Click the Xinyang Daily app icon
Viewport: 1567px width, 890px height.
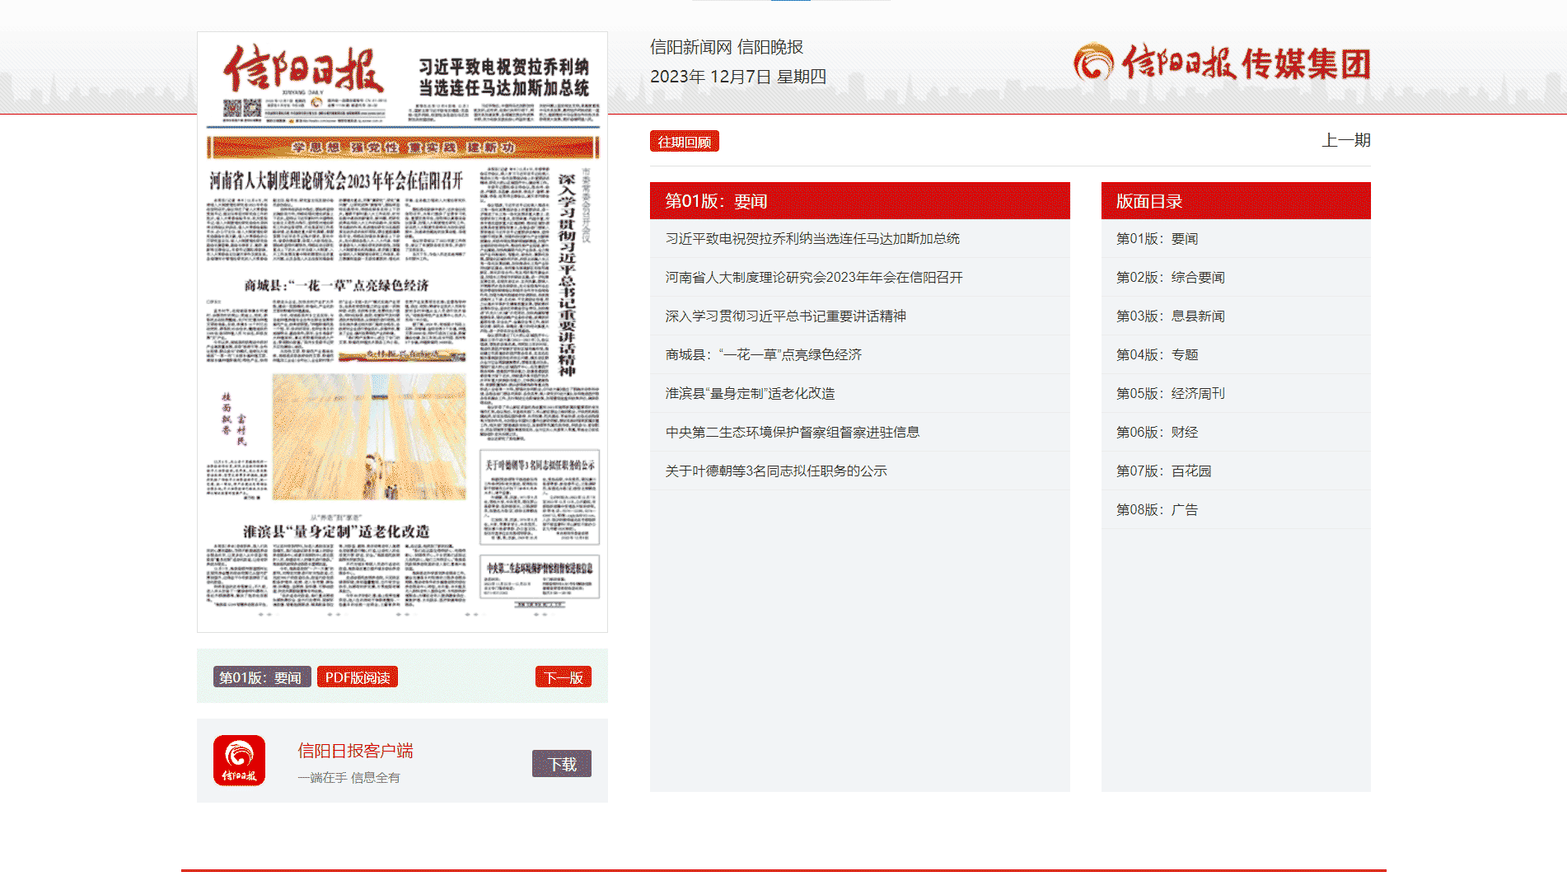pos(239,760)
